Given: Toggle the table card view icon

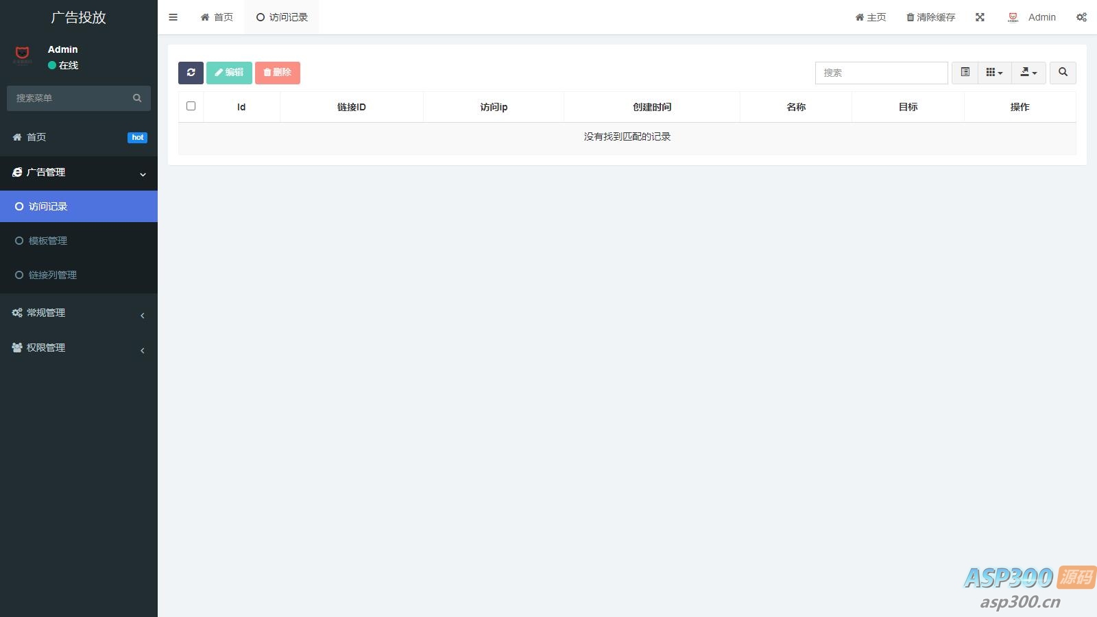Looking at the screenshot, I should pyautogui.click(x=965, y=73).
